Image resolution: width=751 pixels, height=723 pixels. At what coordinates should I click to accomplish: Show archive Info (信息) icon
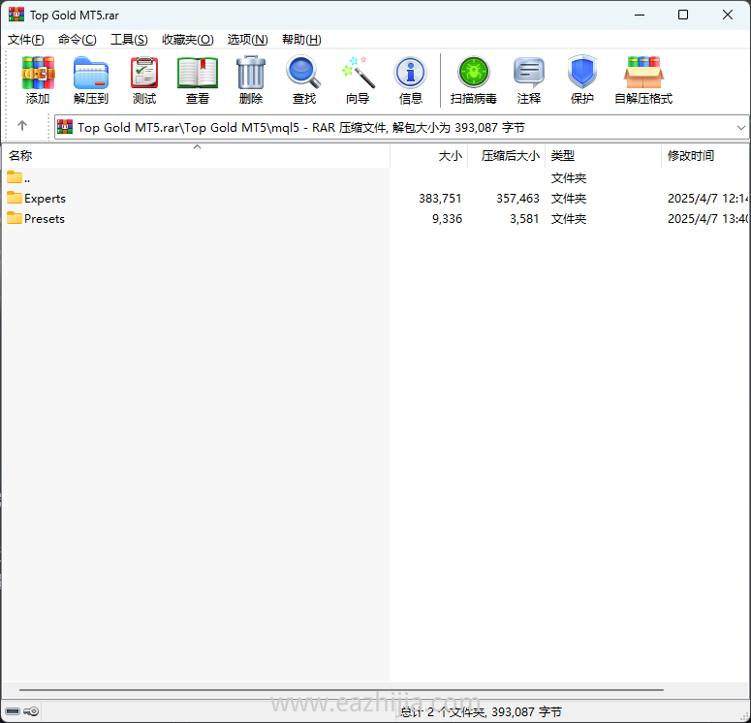click(x=411, y=73)
